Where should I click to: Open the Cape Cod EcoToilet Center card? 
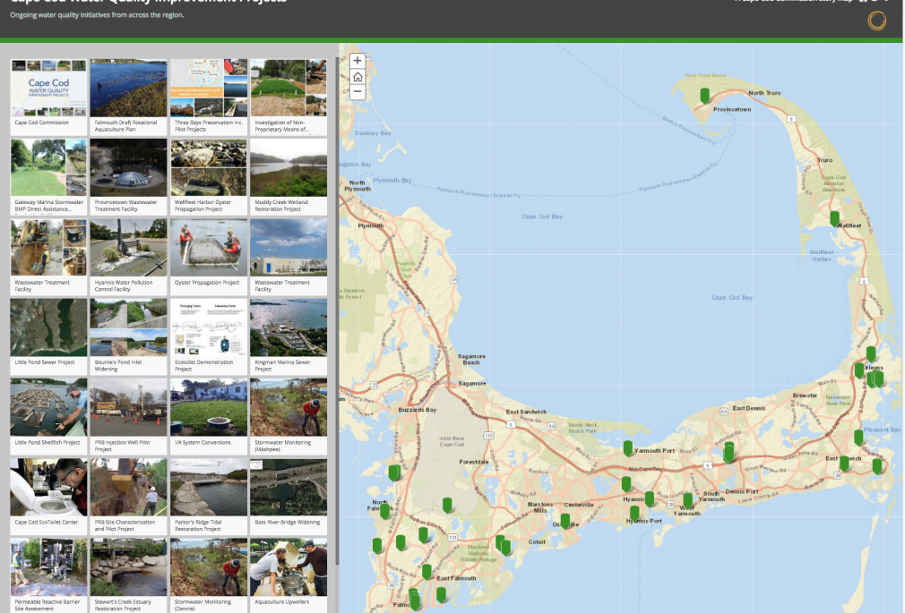49,497
